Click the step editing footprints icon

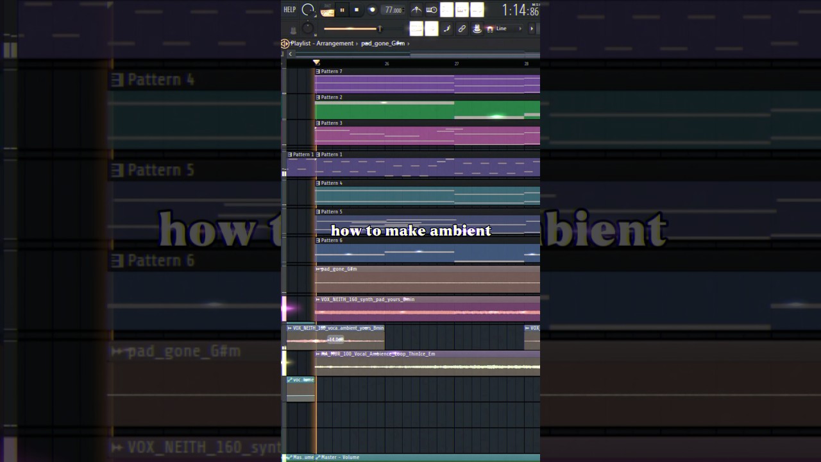447,29
